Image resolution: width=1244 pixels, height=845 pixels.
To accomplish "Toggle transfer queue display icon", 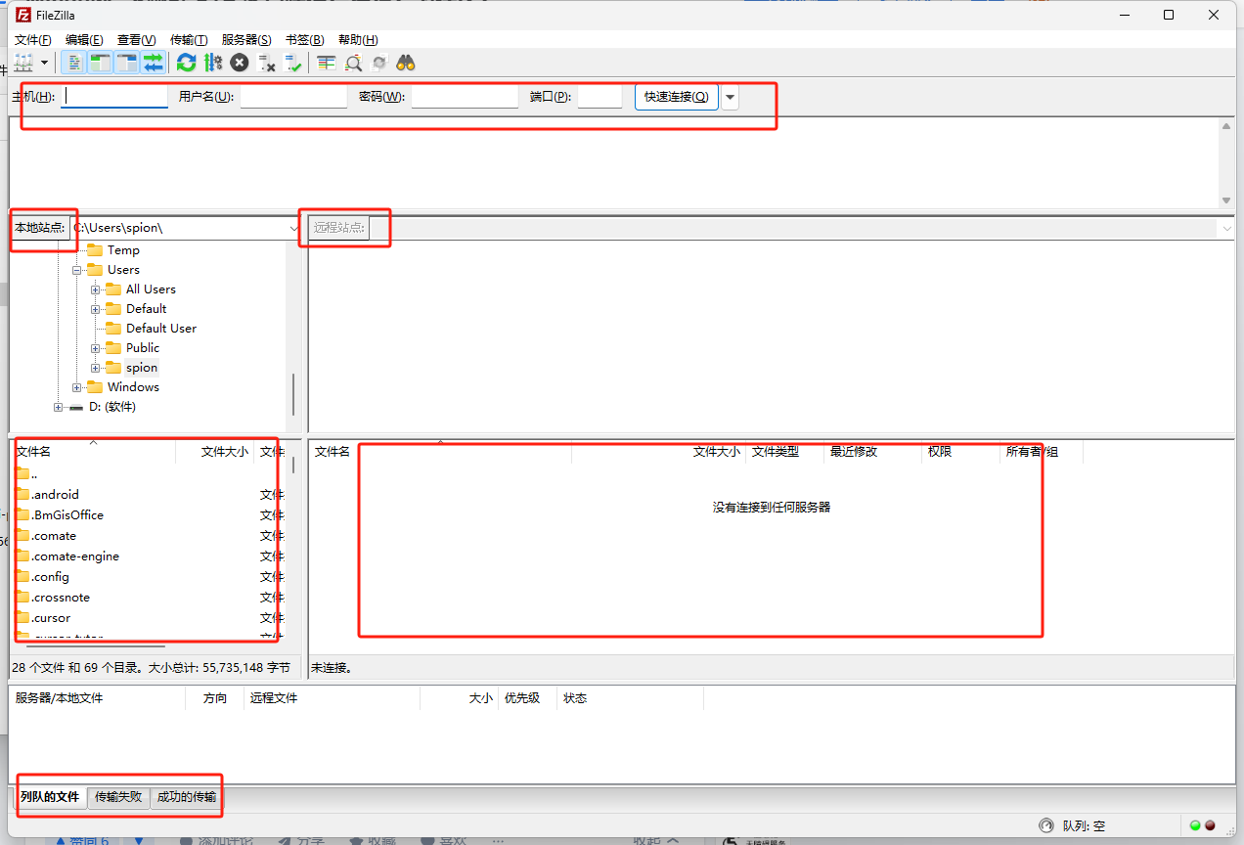I will 154,63.
